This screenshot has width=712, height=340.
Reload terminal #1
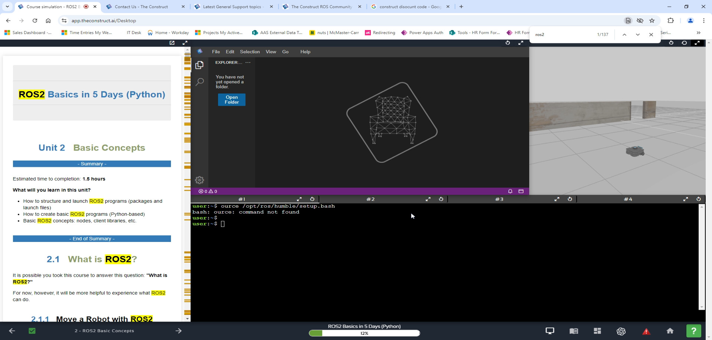(x=312, y=199)
